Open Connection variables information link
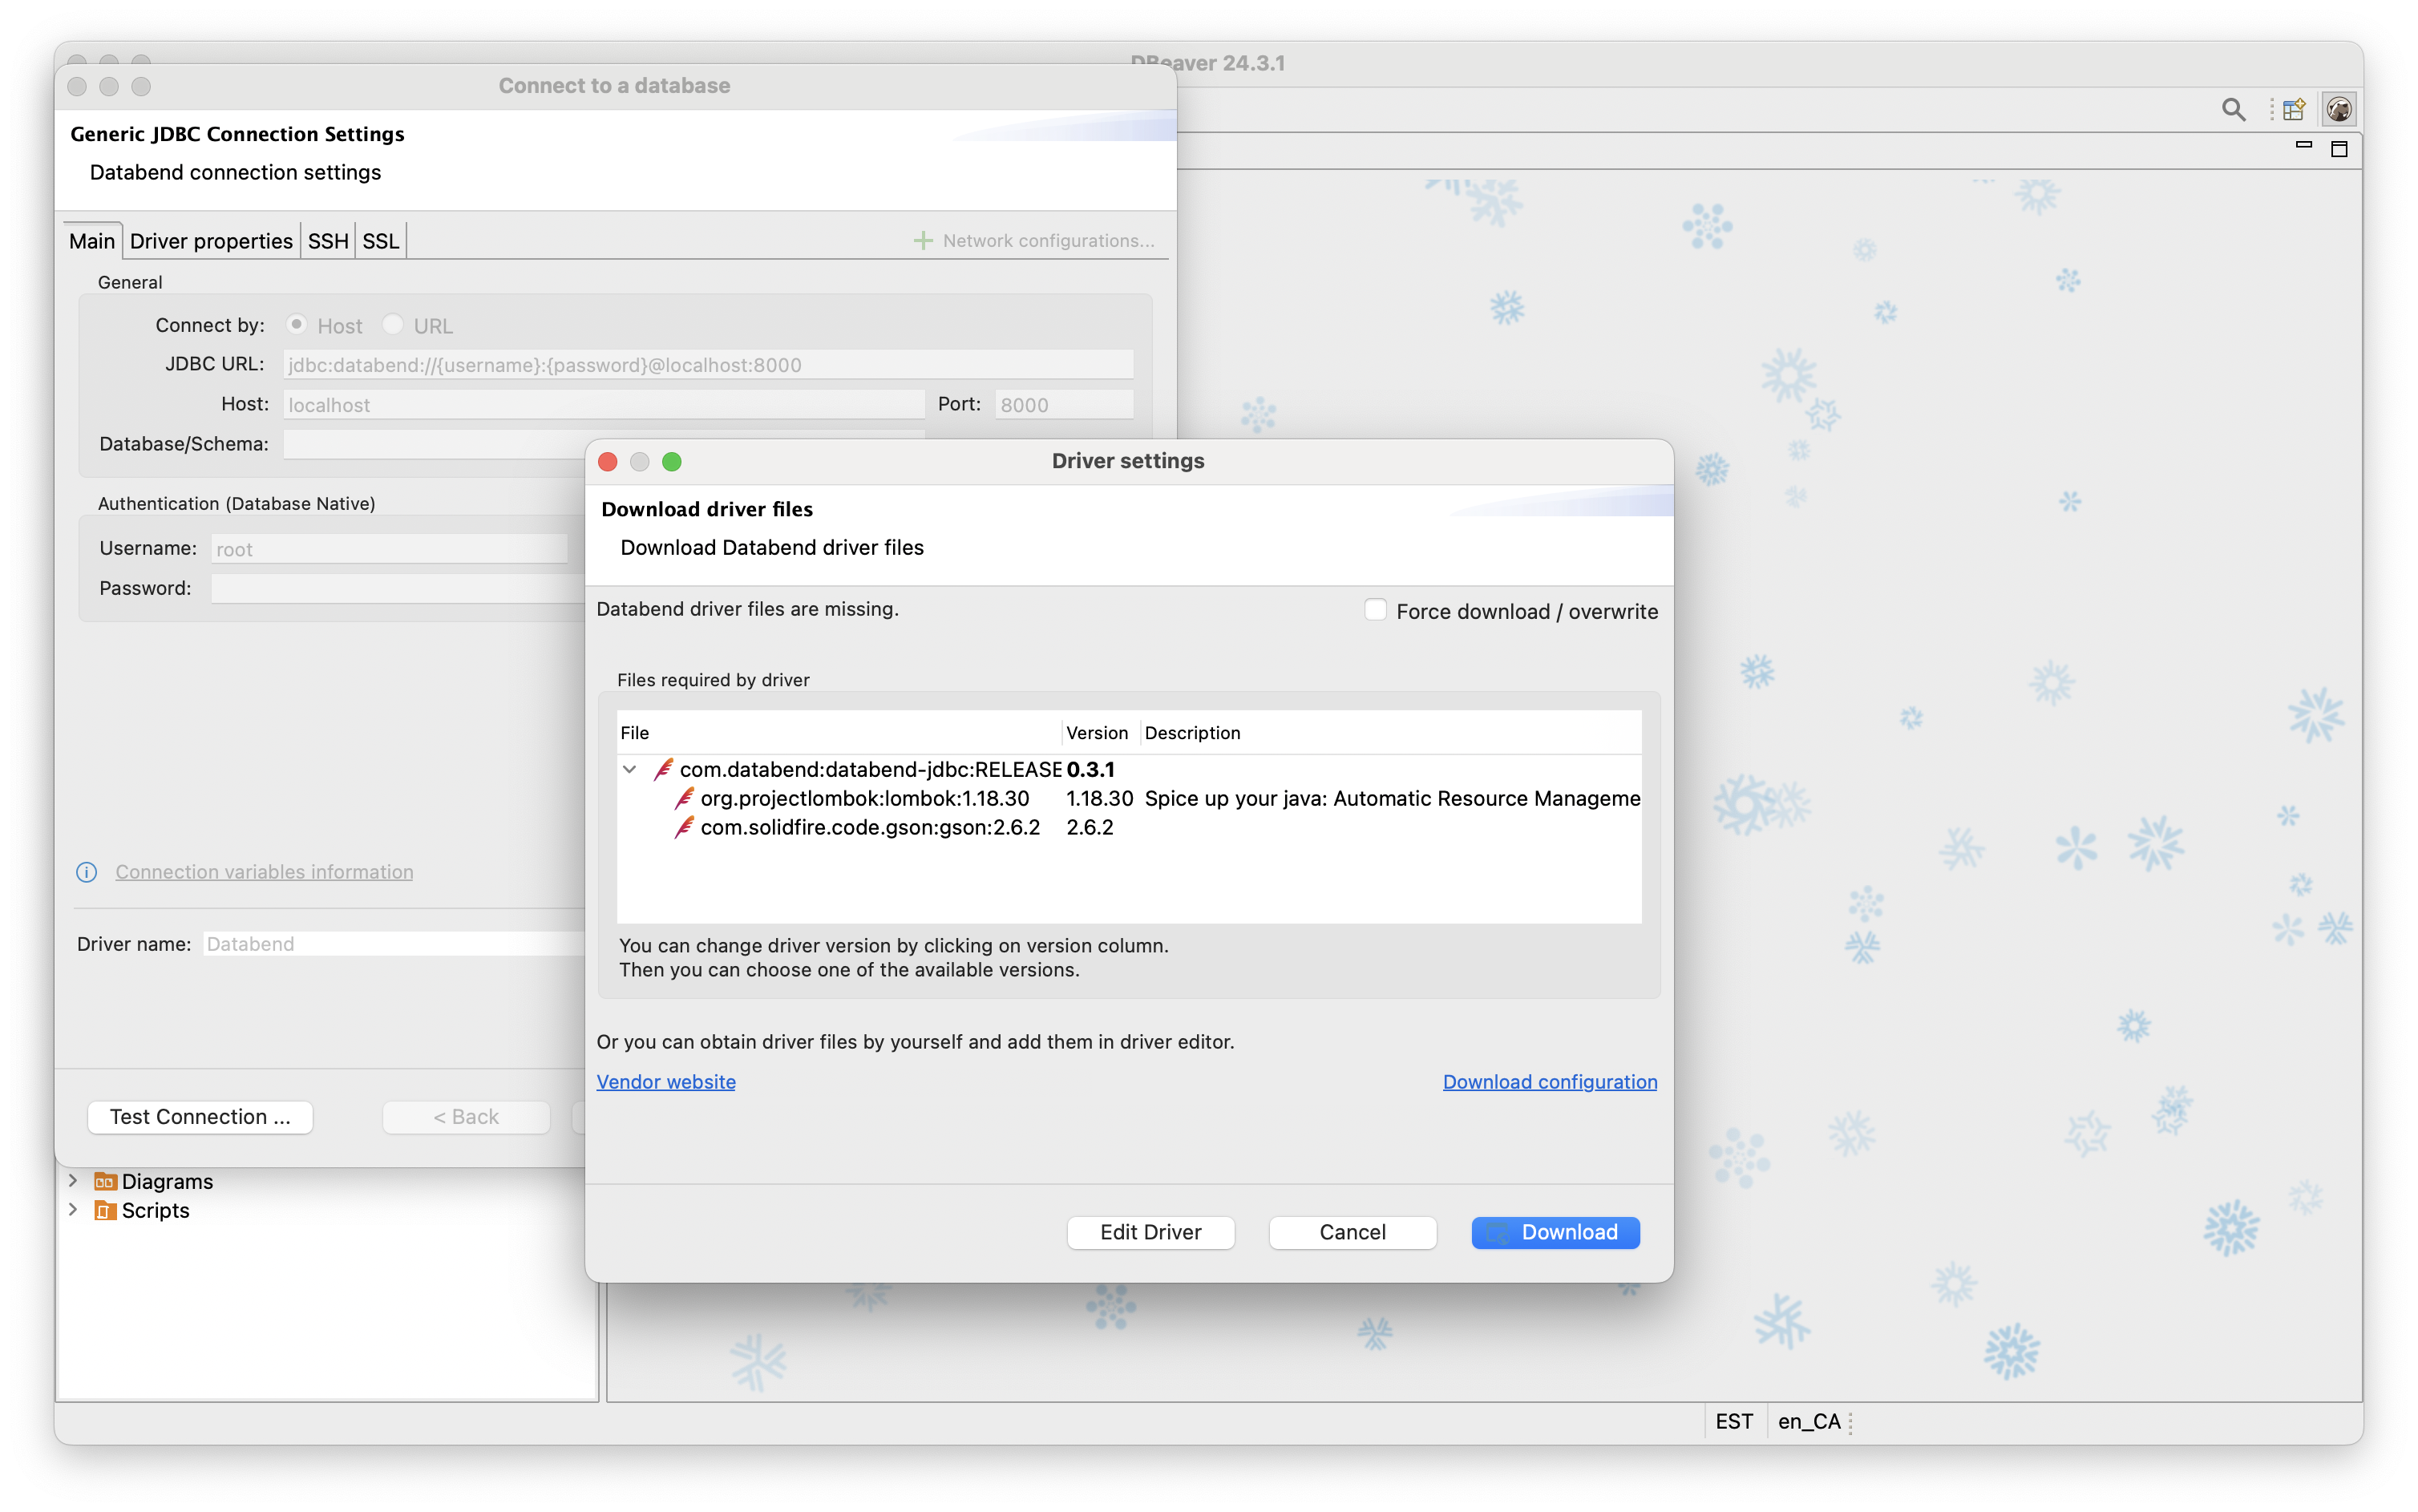The image size is (2418, 1512). pyautogui.click(x=264, y=872)
